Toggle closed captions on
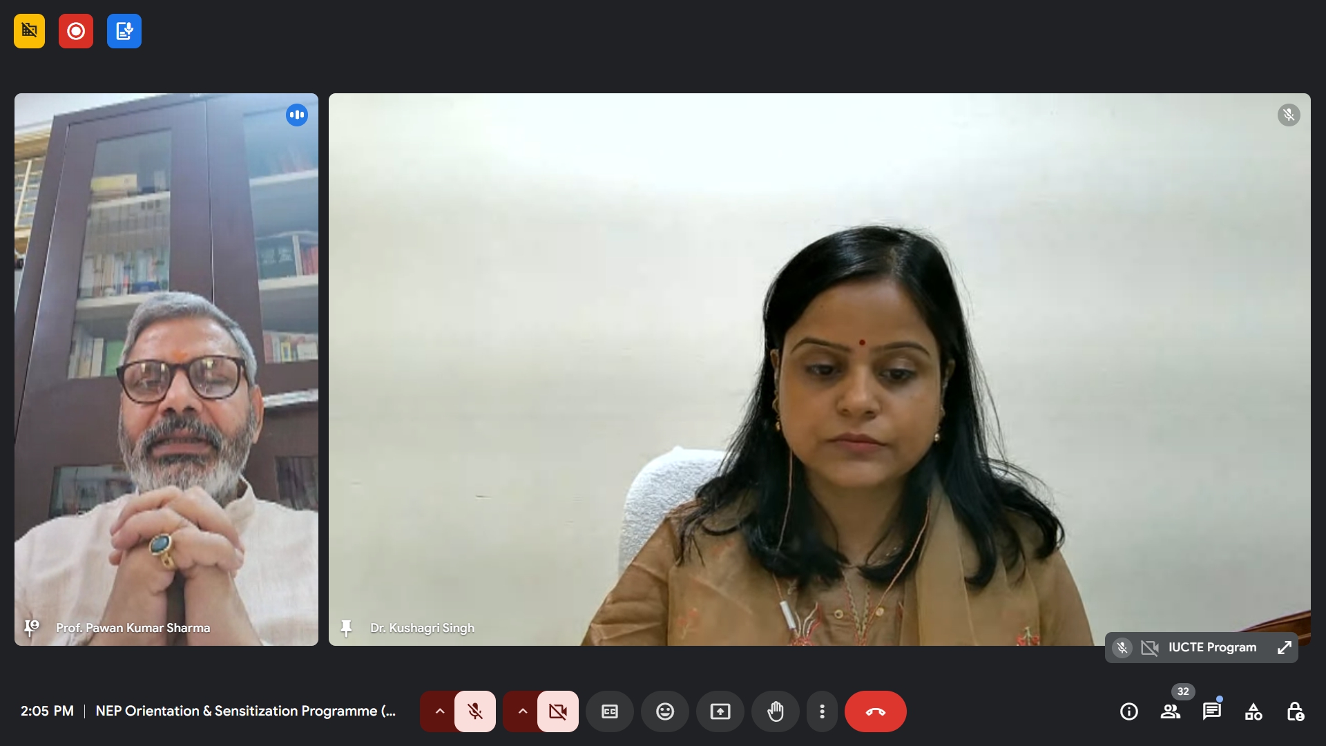Viewport: 1326px width, 746px height. pyautogui.click(x=610, y=711)
